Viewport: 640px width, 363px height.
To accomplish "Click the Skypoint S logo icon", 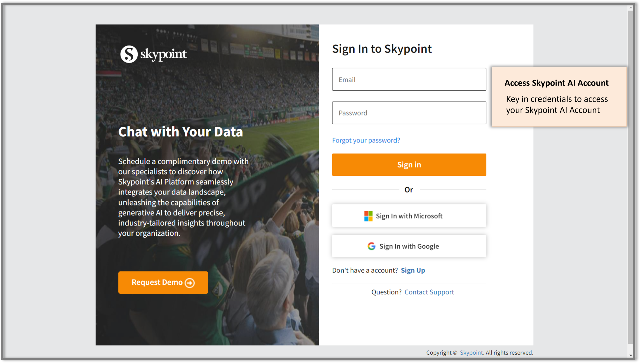I will coord(129,54).
